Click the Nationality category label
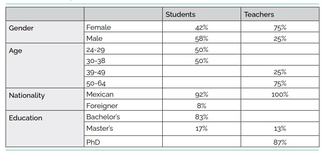This screenshot has width=324, height=154. tap(27, 95)
